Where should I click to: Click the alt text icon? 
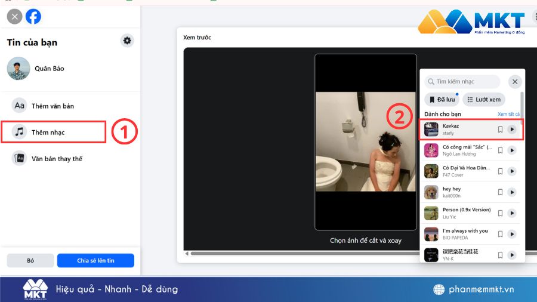point(19,158)
